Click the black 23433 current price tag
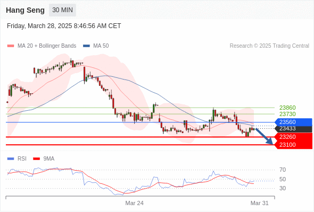Screen dimensions: 314x212 [293, 129]
